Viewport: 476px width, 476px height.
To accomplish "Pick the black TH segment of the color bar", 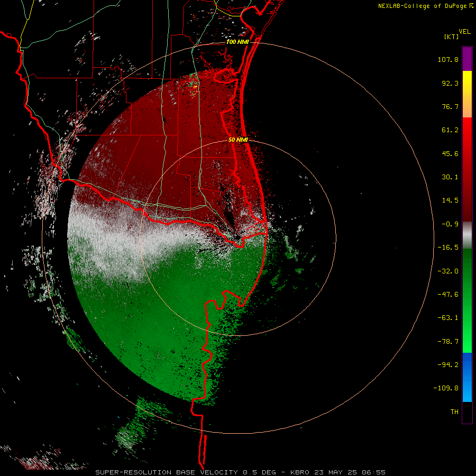I will 467,412.
